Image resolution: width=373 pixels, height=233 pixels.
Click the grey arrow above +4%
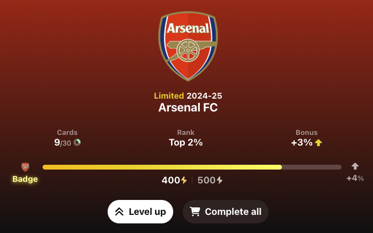[x=355, y=166]
